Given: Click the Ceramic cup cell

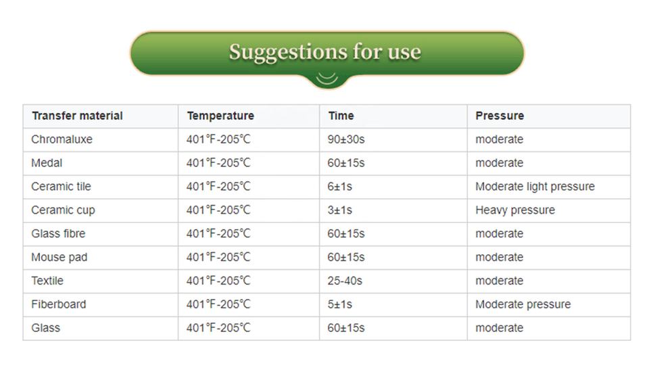Looking at the screenshot, I should point(63,210).
